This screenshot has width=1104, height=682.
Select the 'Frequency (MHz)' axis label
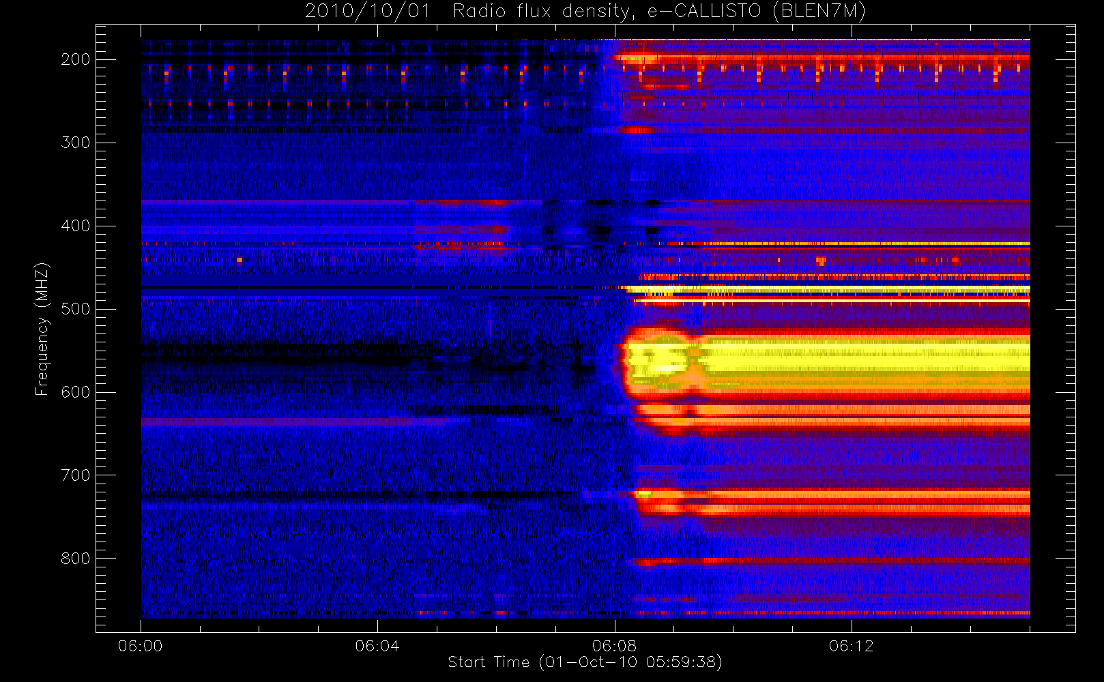click(42, 329)
